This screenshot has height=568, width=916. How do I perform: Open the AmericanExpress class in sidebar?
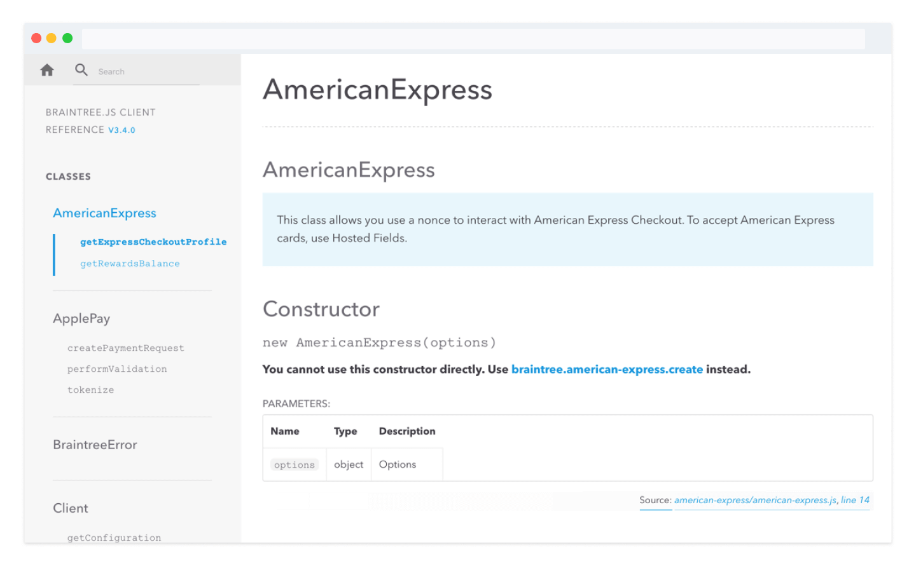(x=104, y=213)
